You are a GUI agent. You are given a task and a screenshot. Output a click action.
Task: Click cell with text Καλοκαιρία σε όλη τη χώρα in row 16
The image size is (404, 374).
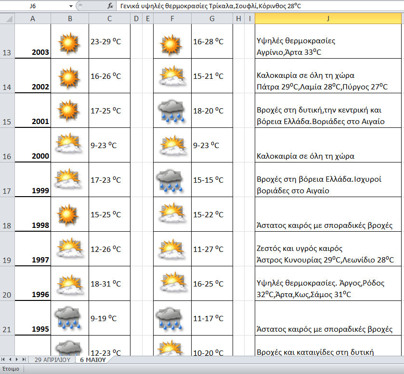(328, 145)
